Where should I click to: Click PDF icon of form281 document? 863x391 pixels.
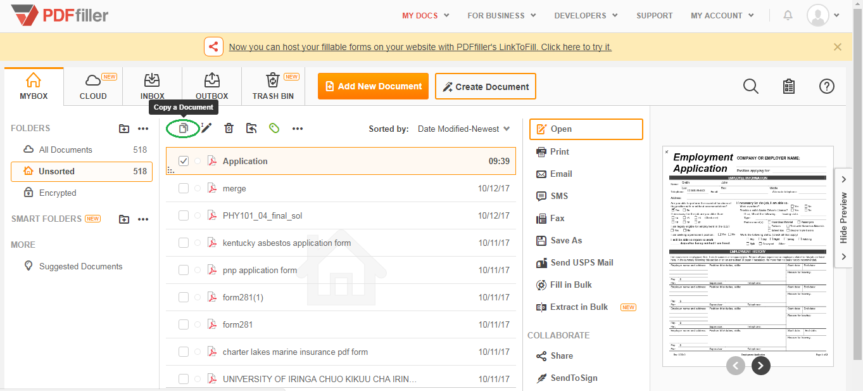coord(212,324)
